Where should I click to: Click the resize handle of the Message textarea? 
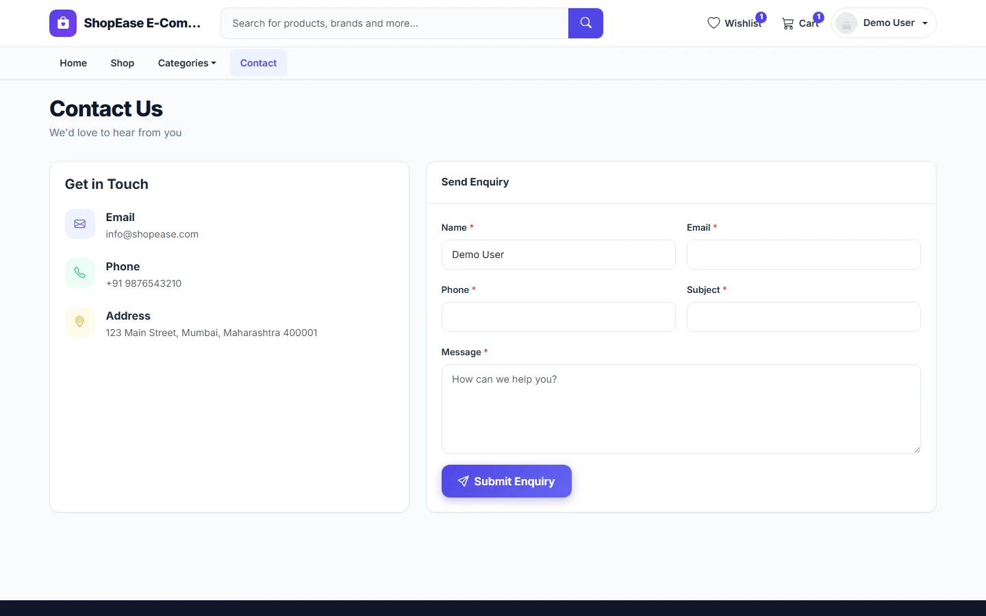coord(917,450)
